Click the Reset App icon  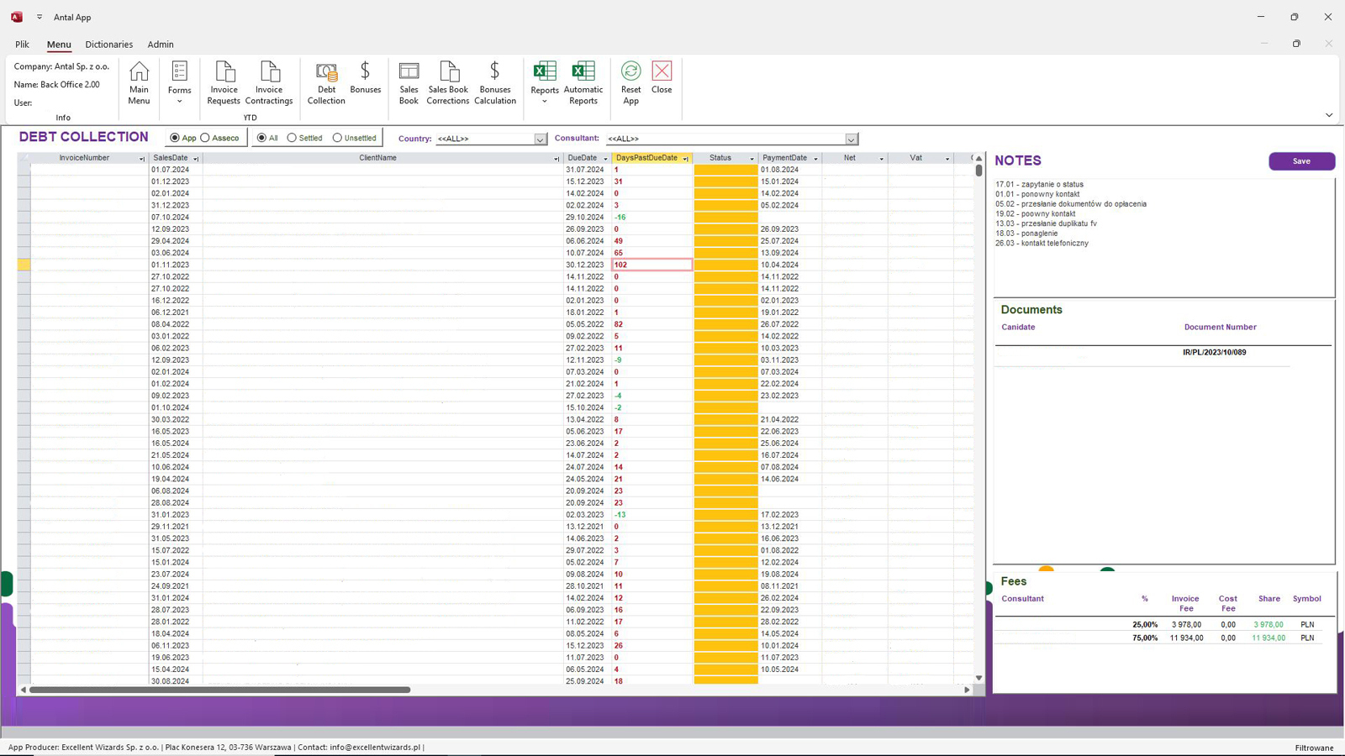point(630,82)
